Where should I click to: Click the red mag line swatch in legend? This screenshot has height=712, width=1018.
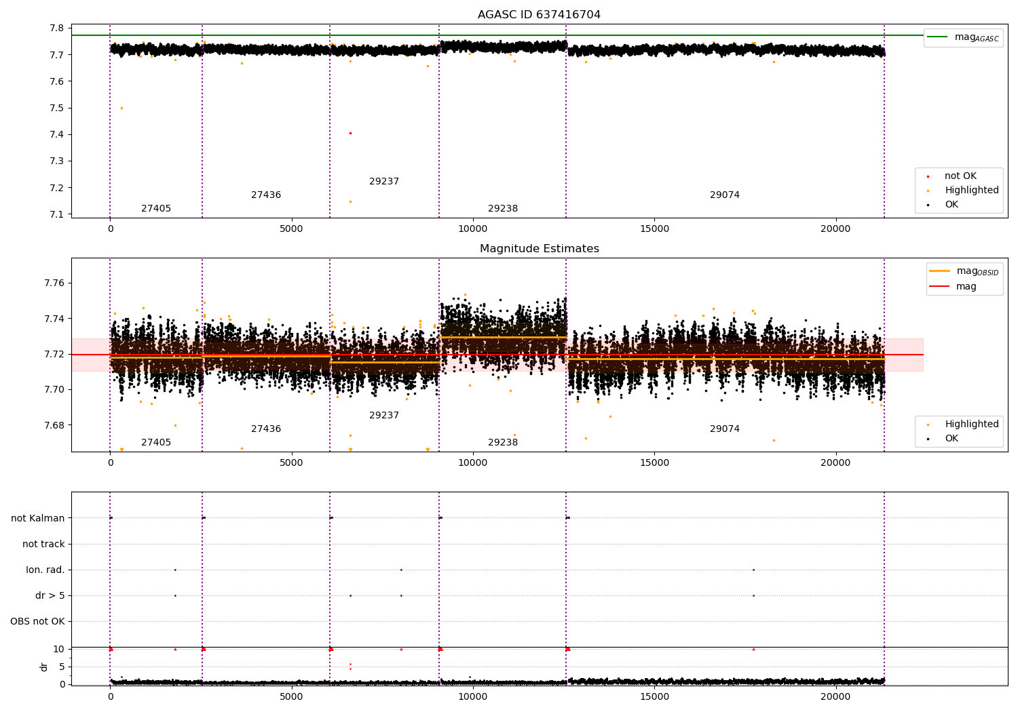(x=939, y=286)
